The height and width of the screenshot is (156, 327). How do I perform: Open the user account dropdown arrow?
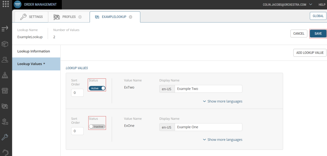point(310,4)
